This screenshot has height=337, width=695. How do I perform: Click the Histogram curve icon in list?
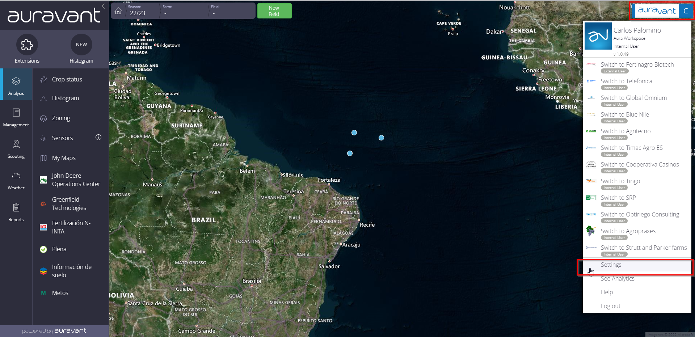pyautogui.click(x=43, y=98)
